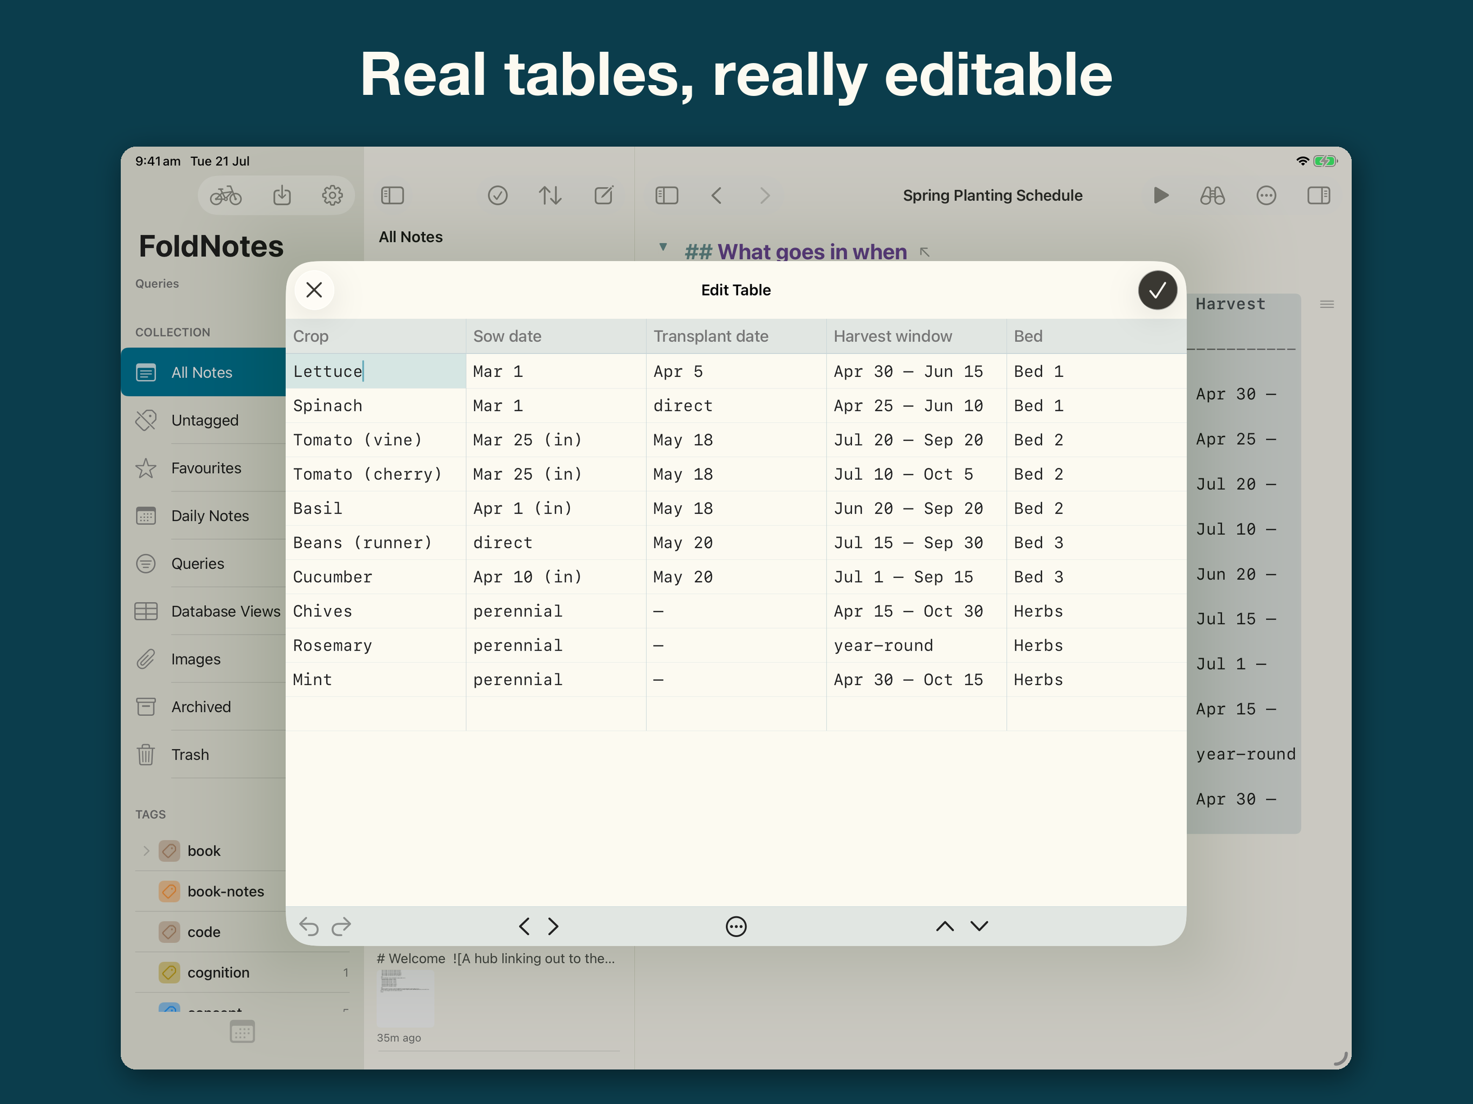1473x1104 pixels.
Task: Open Queries in the sidebar
Action: click(203, 563)
